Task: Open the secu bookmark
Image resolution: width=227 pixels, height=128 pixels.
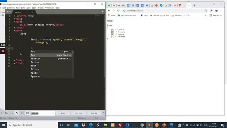Action: click(144, 15)
